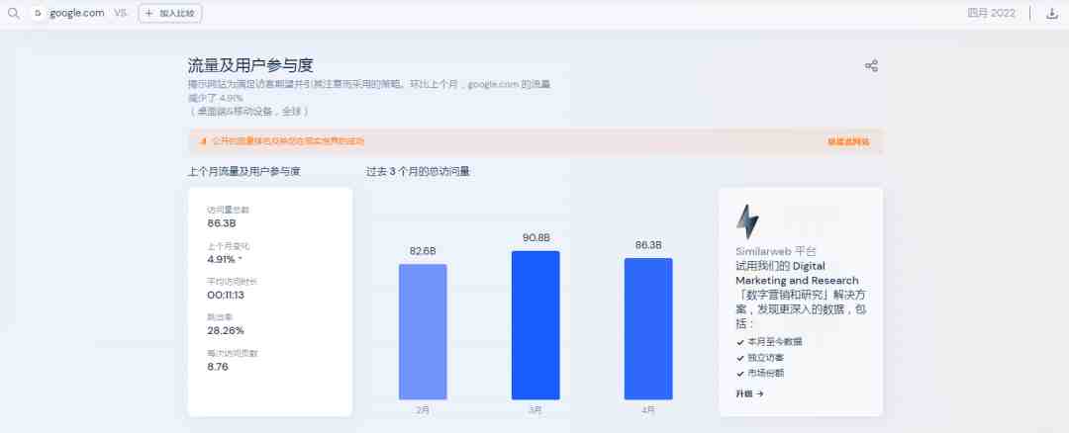Click the google.com domain text
1069x433 pixels.
[x=76, y=13]
